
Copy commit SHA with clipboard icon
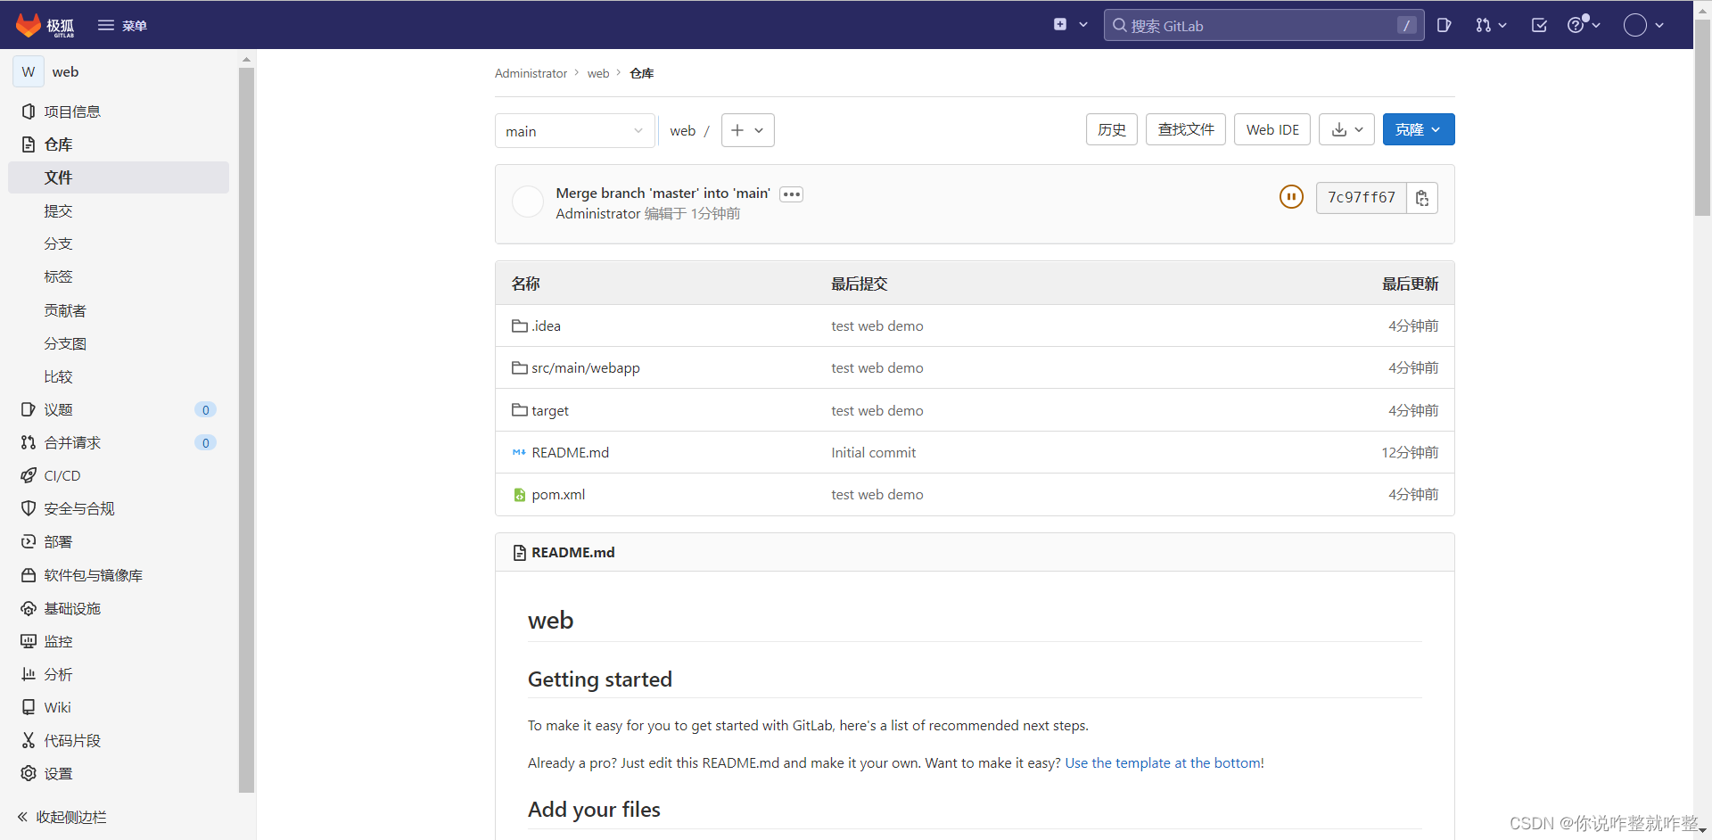point(1422,198)
